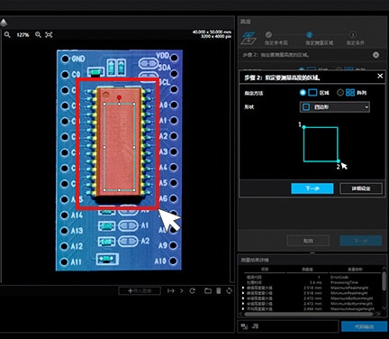Screen dimensions: 389x339
Task: Click the blue code output button
Action: tap(364, 326)
